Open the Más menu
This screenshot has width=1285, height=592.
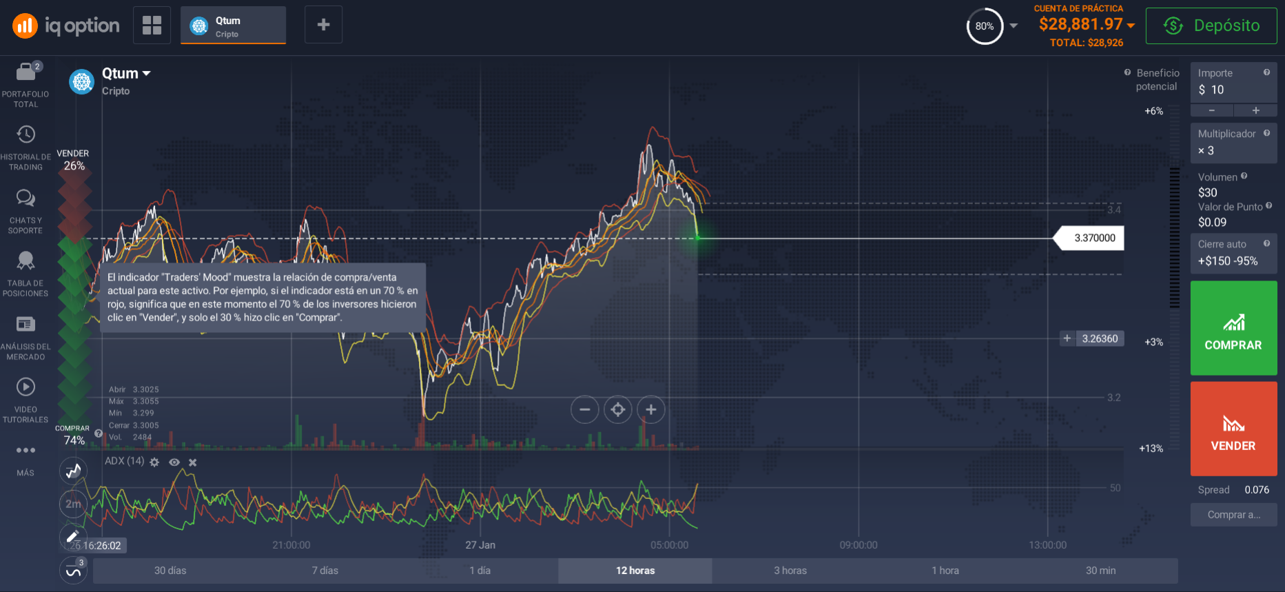25,460
